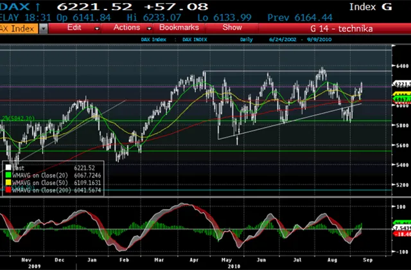Click the 5400 price axis label
Screen dimensions: 411x270
click(x=403, y=165)
